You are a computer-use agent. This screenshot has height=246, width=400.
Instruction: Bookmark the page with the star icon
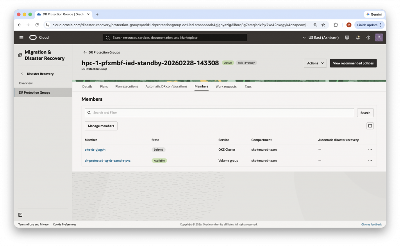[323, 24]
